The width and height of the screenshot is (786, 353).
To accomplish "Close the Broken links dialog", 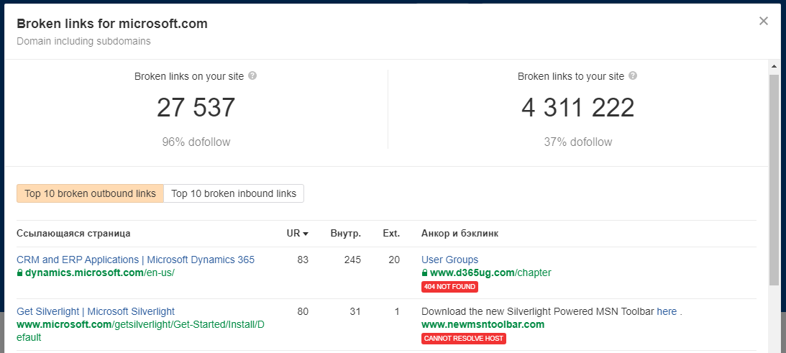I will point(764,21).
